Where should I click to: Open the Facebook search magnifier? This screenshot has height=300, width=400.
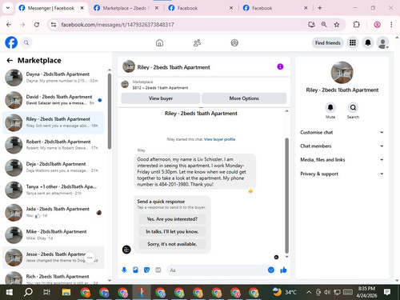pos(26,42)
